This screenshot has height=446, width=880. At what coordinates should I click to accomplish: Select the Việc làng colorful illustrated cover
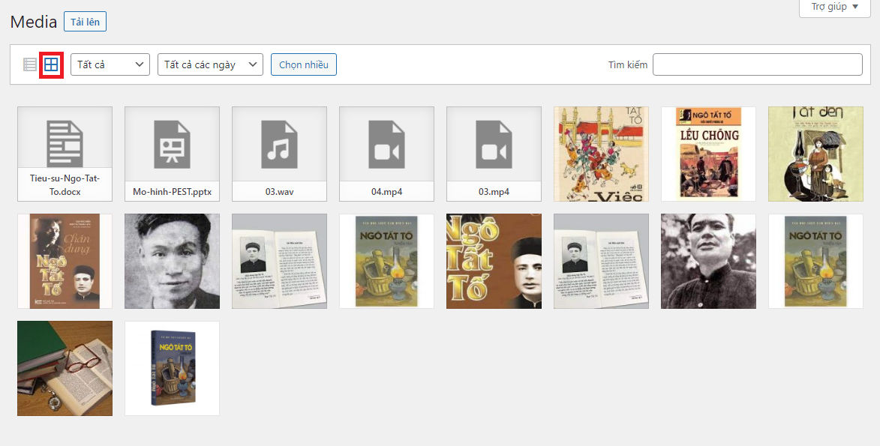[x=601, y=154]
